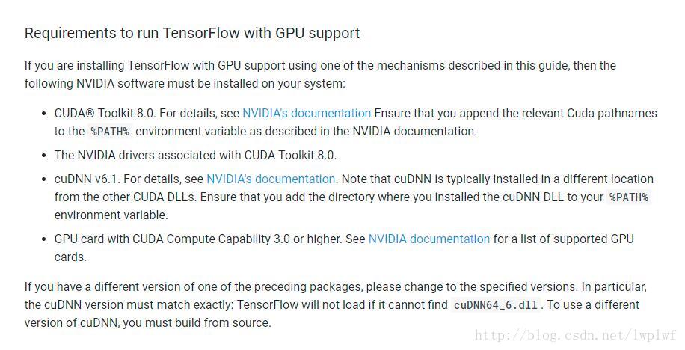Click the NVIDIA drivers bullet text
Viewport: 685px width, 350px height.
196,156
